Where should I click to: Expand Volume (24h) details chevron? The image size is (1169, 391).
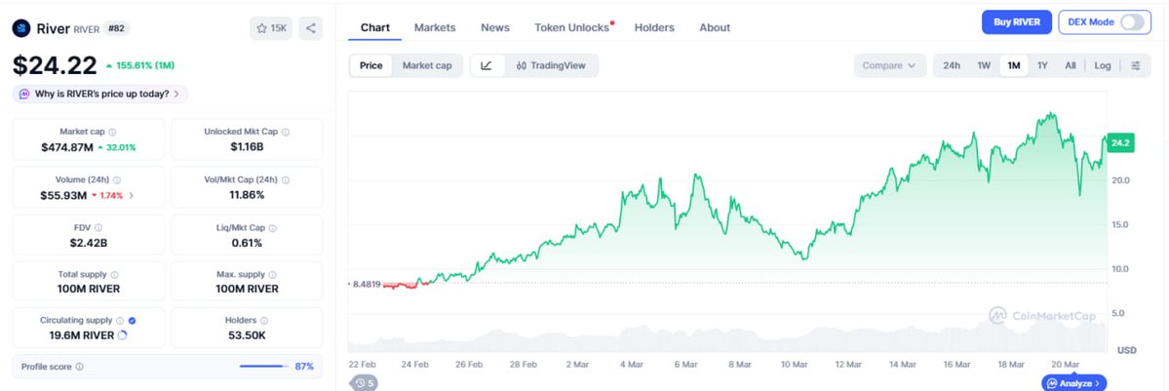coord(132,195)
